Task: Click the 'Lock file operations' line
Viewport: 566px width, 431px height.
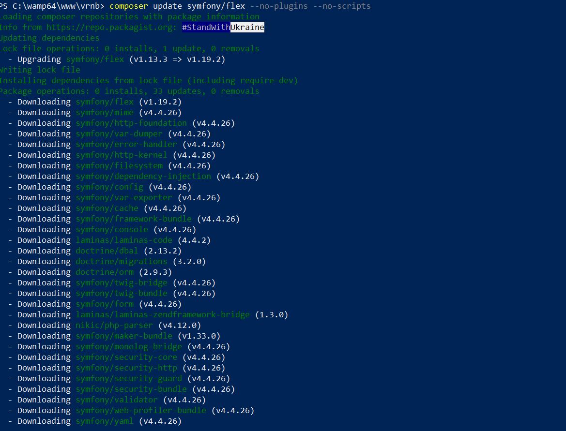Action: [x=130, y=49]
